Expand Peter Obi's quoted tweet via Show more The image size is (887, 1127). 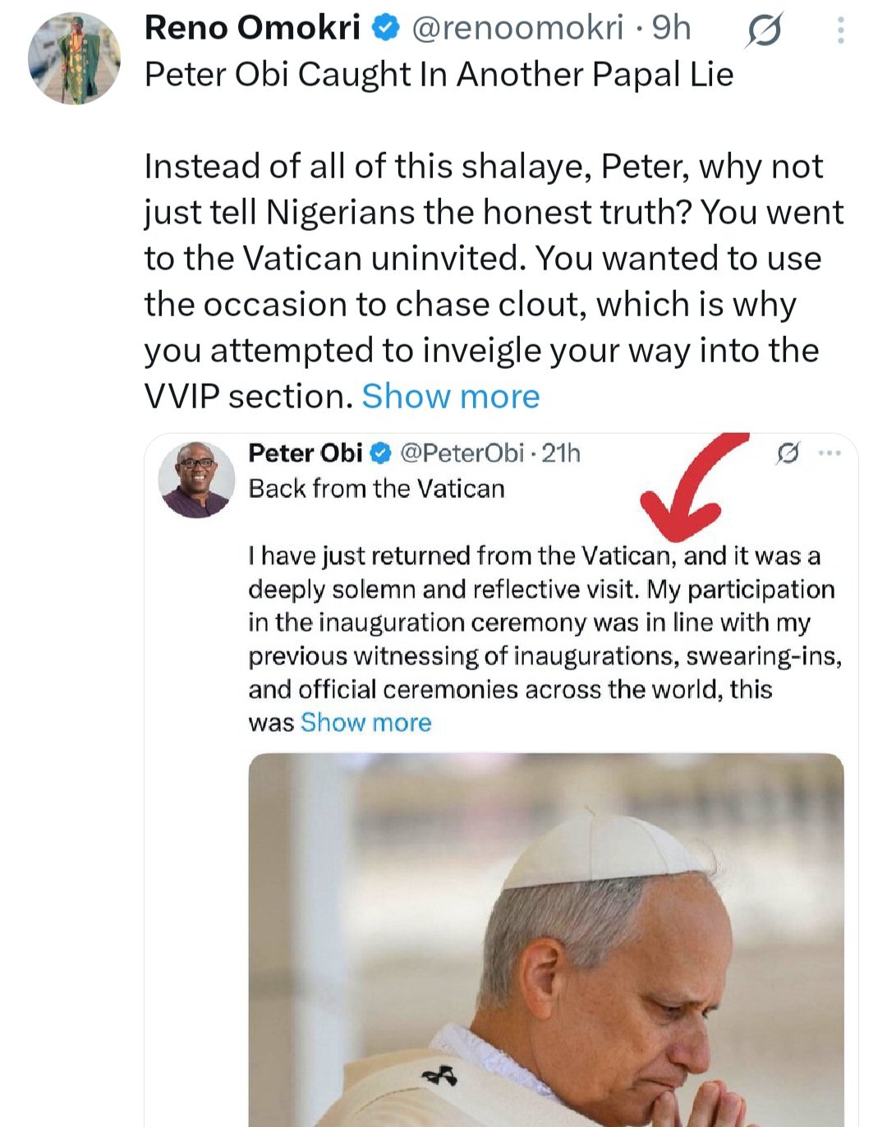(365, 723)
